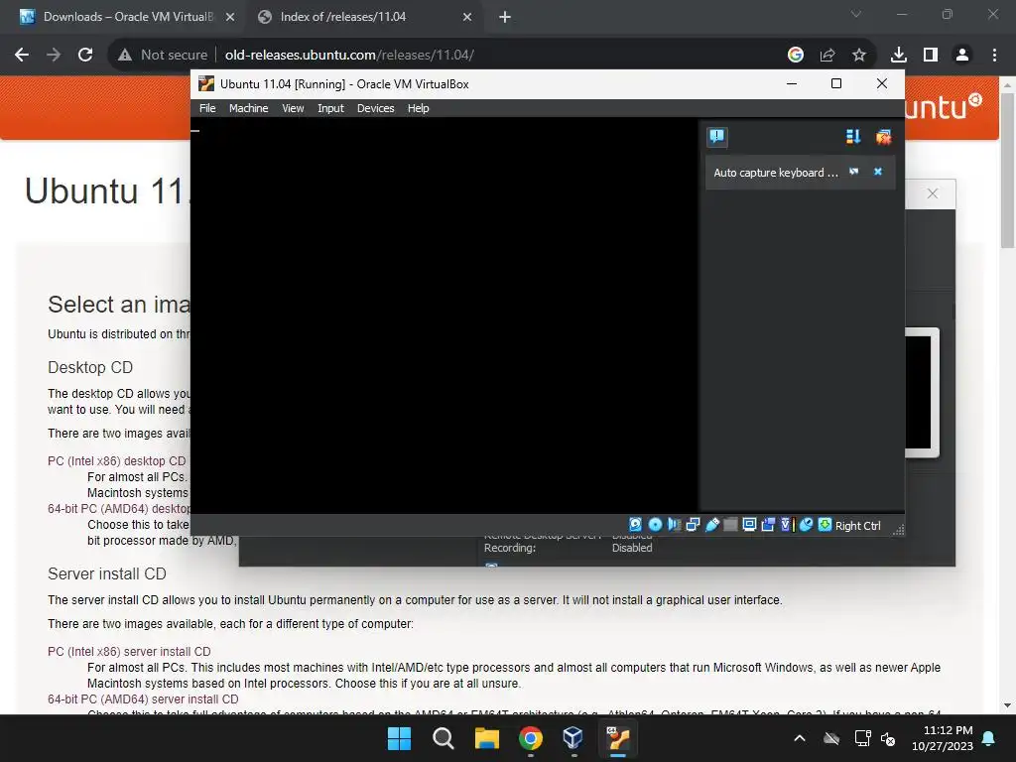Viewport: 1016px width, 762px height.
Task: Toggle the notification center icon
Action: click(716, 136)
